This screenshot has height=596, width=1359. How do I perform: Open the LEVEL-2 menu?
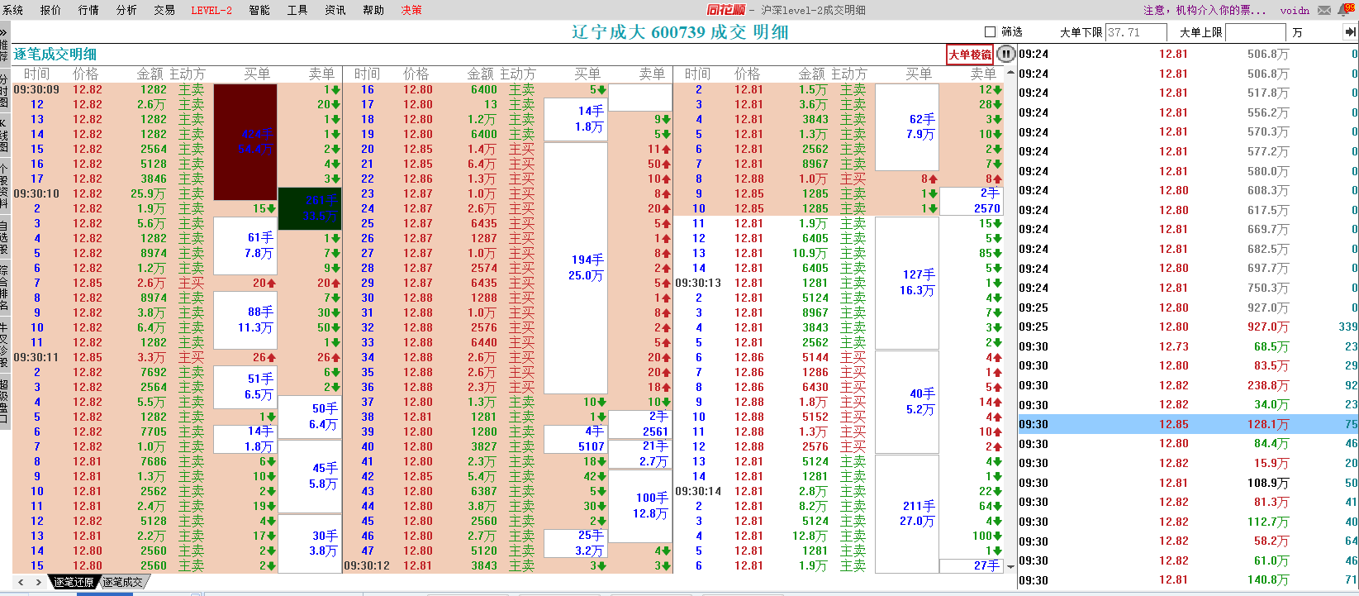(x=211, y=10)
